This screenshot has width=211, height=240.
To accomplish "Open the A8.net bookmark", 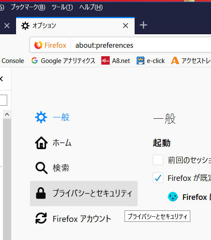I will click(116, 61).
